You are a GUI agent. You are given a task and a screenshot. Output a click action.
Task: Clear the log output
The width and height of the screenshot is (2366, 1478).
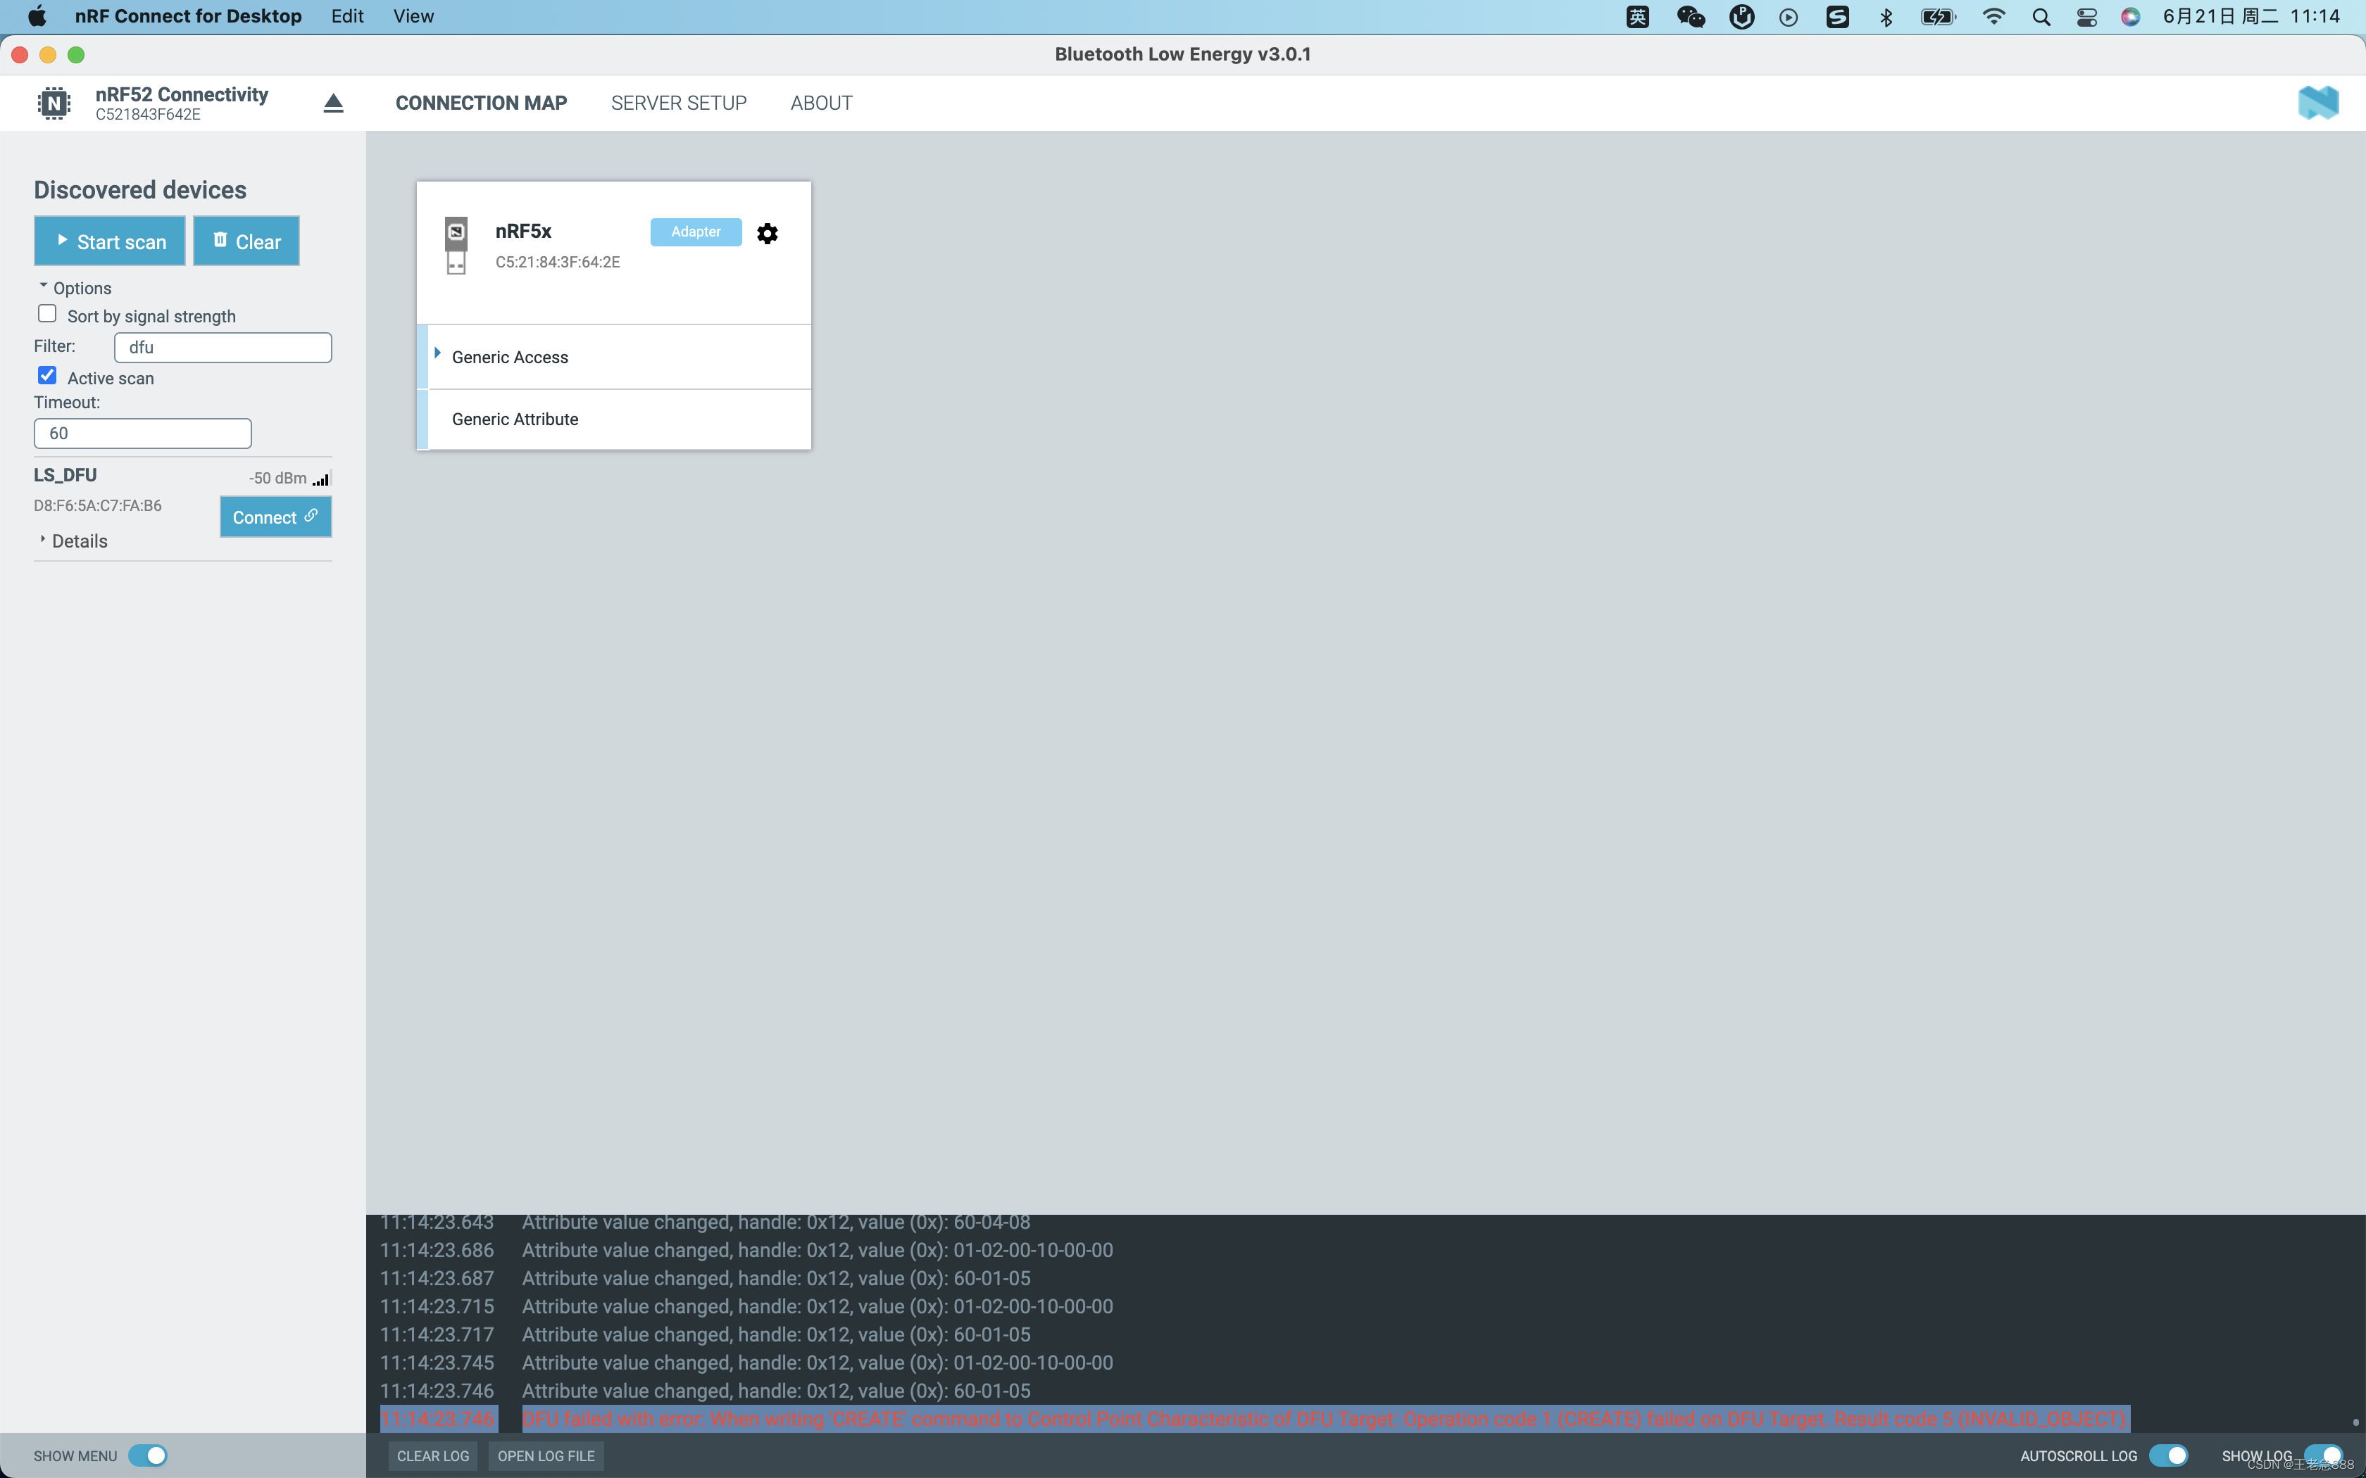(x=433, y=1455)
